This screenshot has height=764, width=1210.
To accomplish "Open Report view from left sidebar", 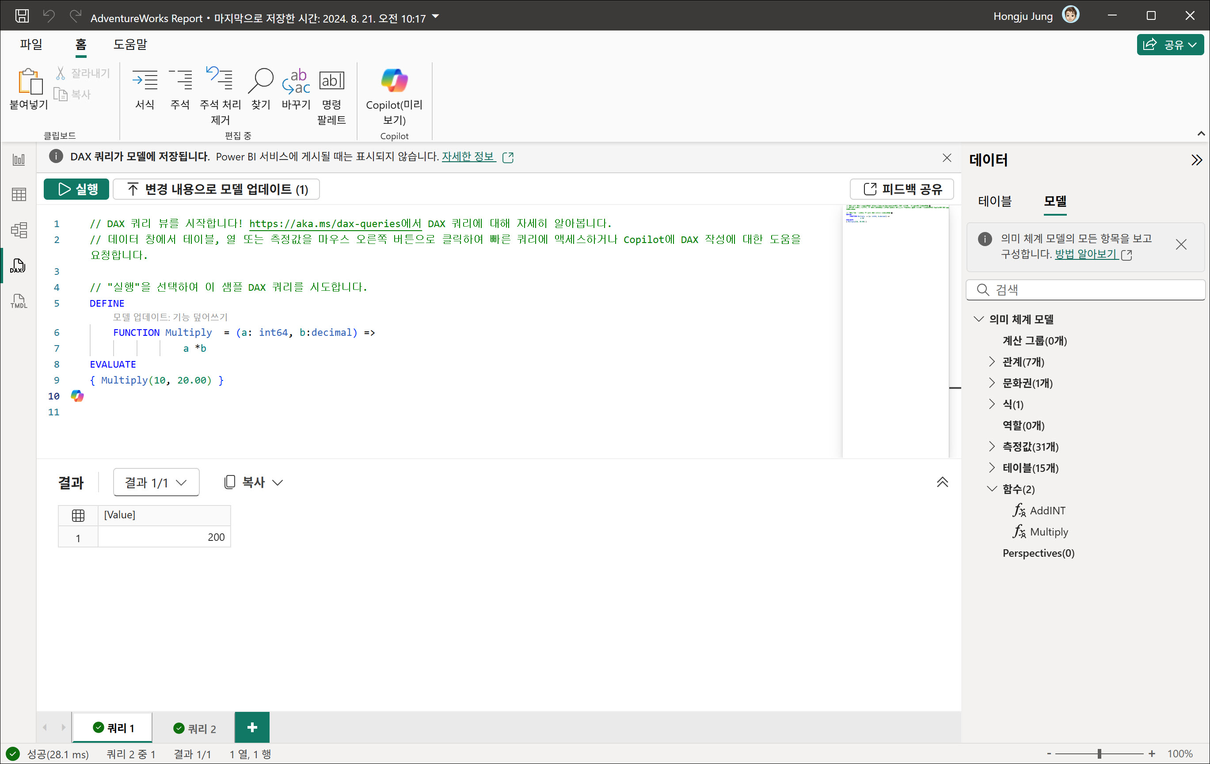I will (19, 160).
